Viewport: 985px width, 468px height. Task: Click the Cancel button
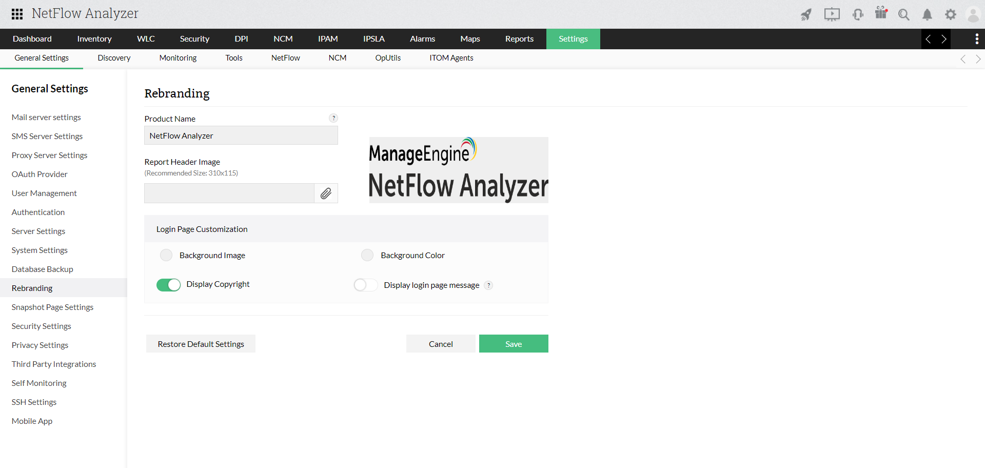(x=441, y=344)
